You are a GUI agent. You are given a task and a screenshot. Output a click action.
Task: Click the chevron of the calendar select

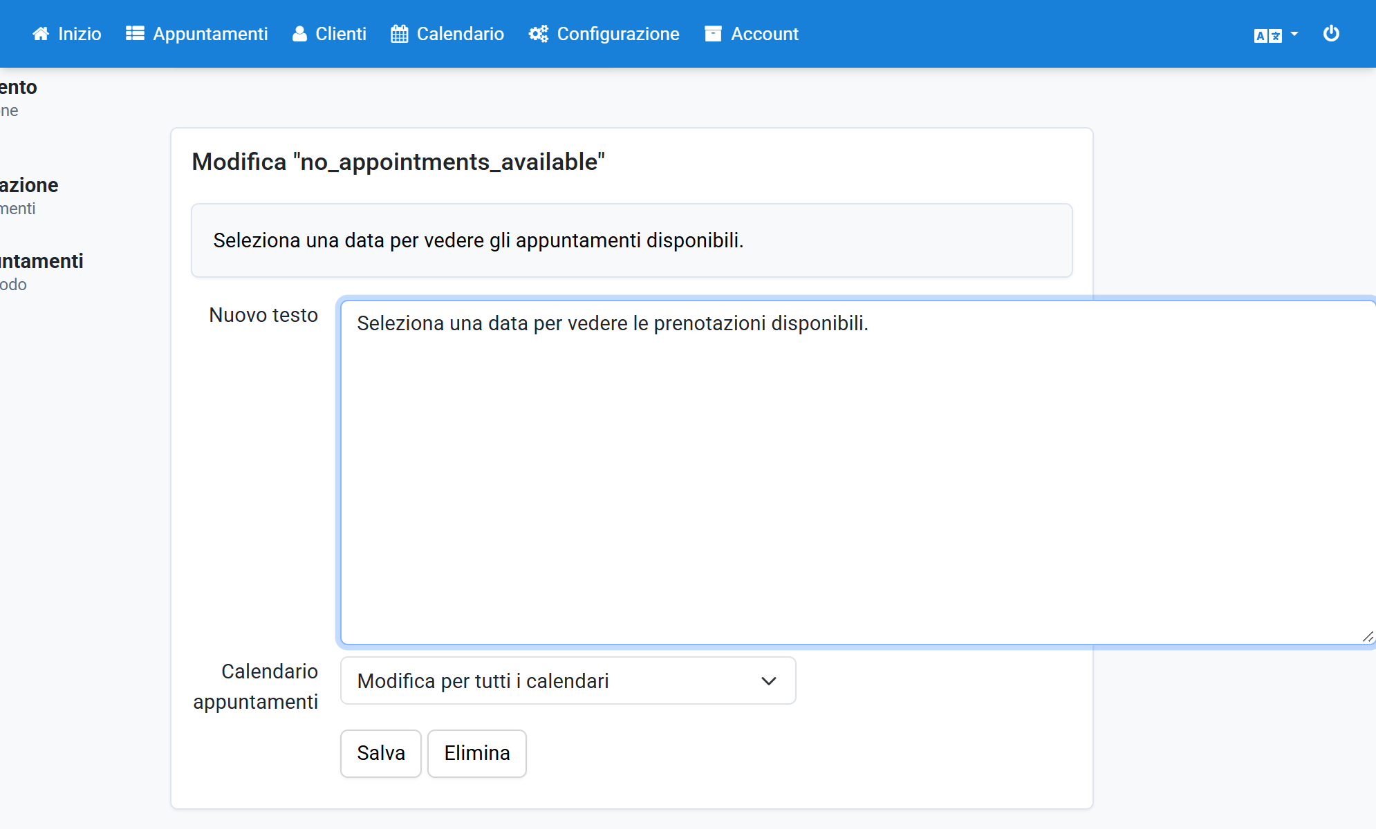pos(769,681)
